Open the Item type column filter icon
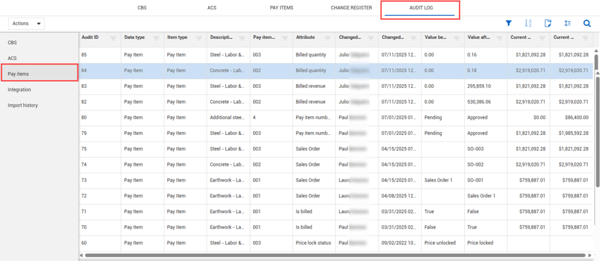 [x=199, y=38]
